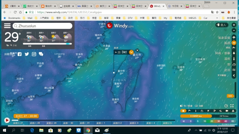Open Windows Start menu

click(x=4, y=130)
